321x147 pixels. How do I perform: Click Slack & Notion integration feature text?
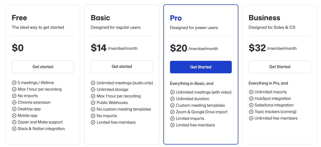point(41,129)
